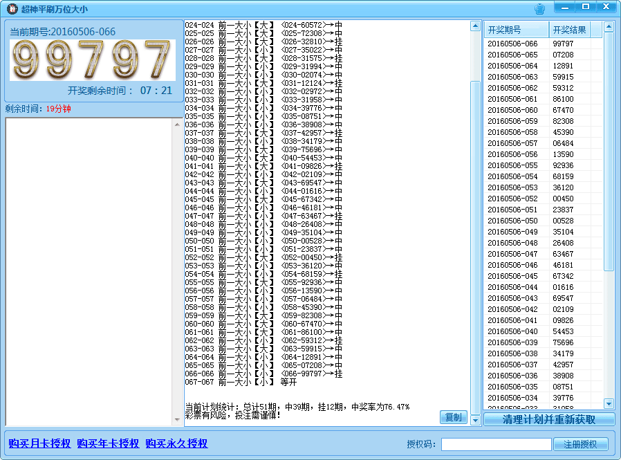Click the 注册授权 button

pyautogui.click(x=584, y=444)
